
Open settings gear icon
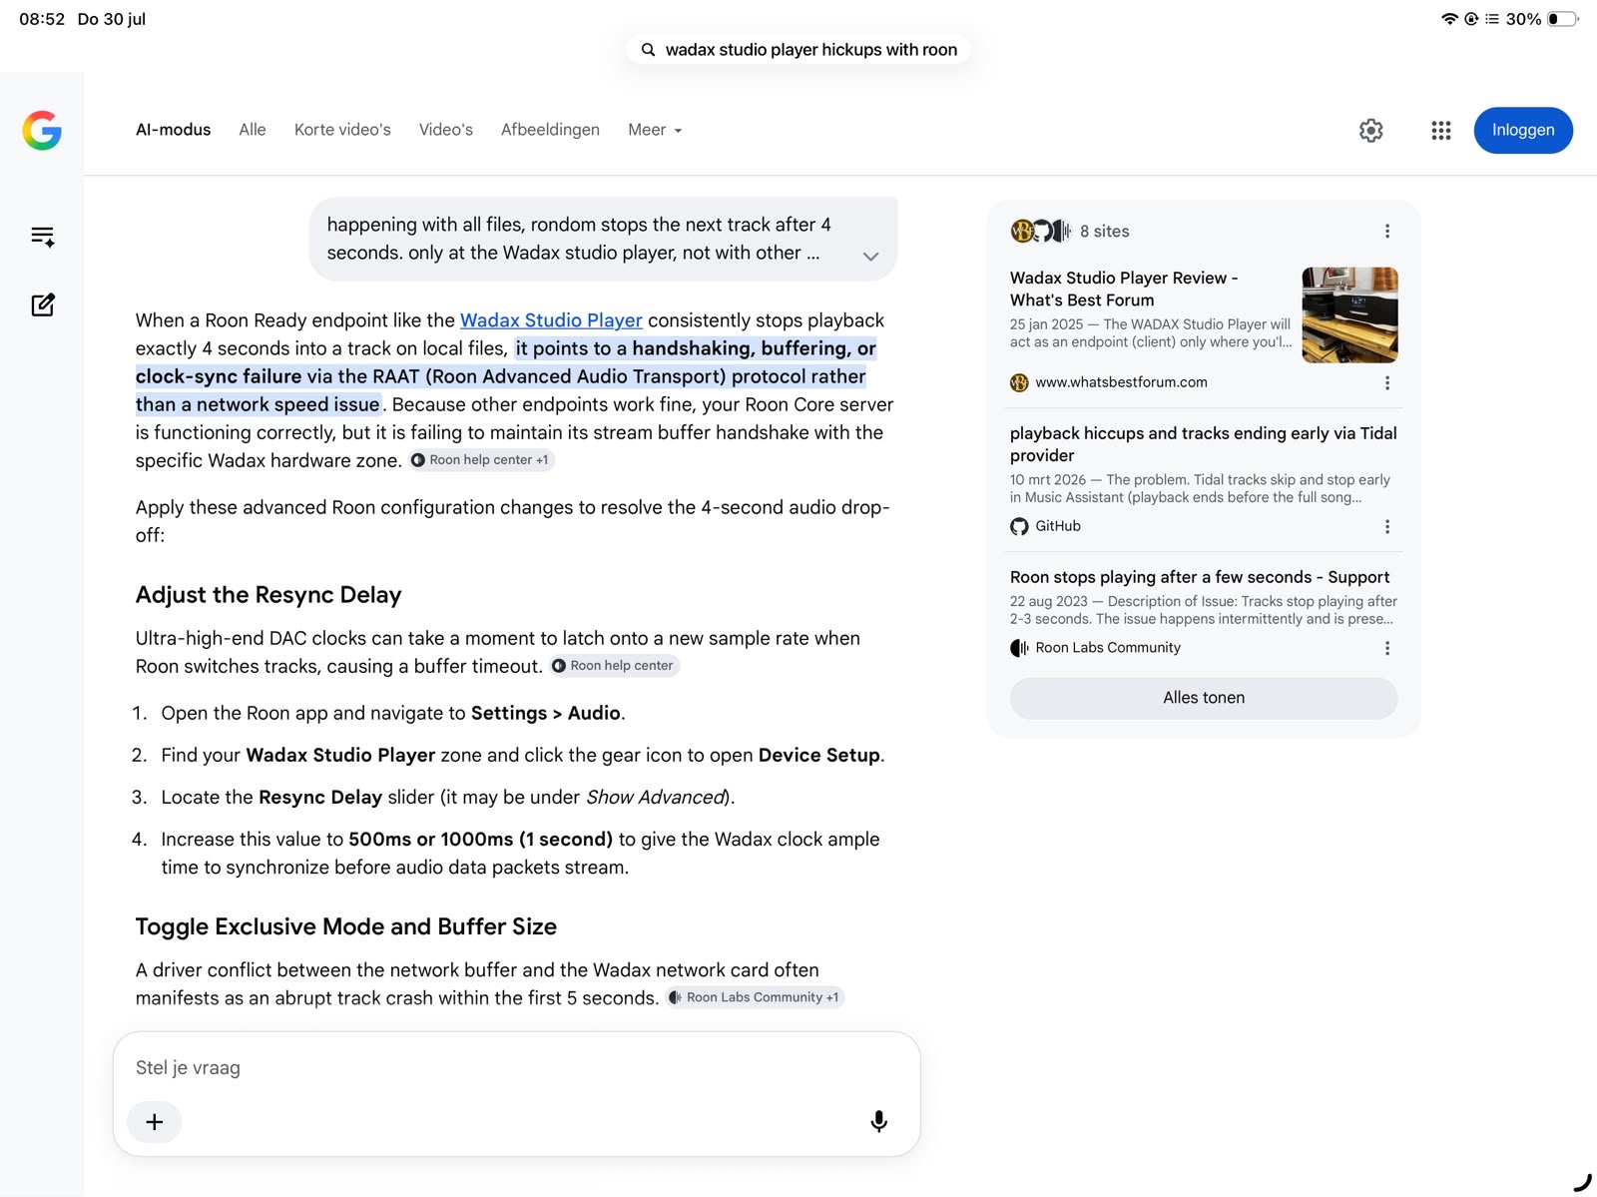pyautogui.click(x=1371, y=130)
